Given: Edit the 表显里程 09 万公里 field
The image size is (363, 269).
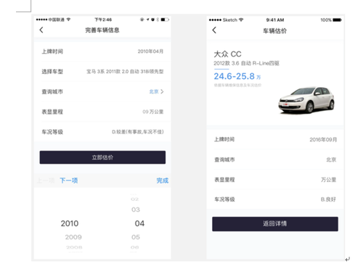Looking at the screenshot, I should pos(102,112).
